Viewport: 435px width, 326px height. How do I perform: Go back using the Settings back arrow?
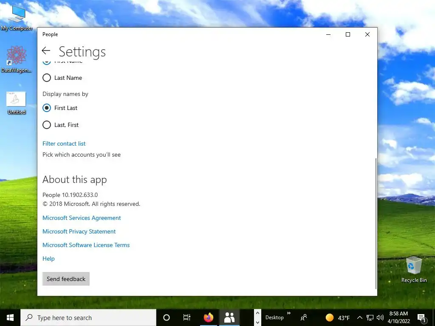pyautogui.click(x=46, y=51)
